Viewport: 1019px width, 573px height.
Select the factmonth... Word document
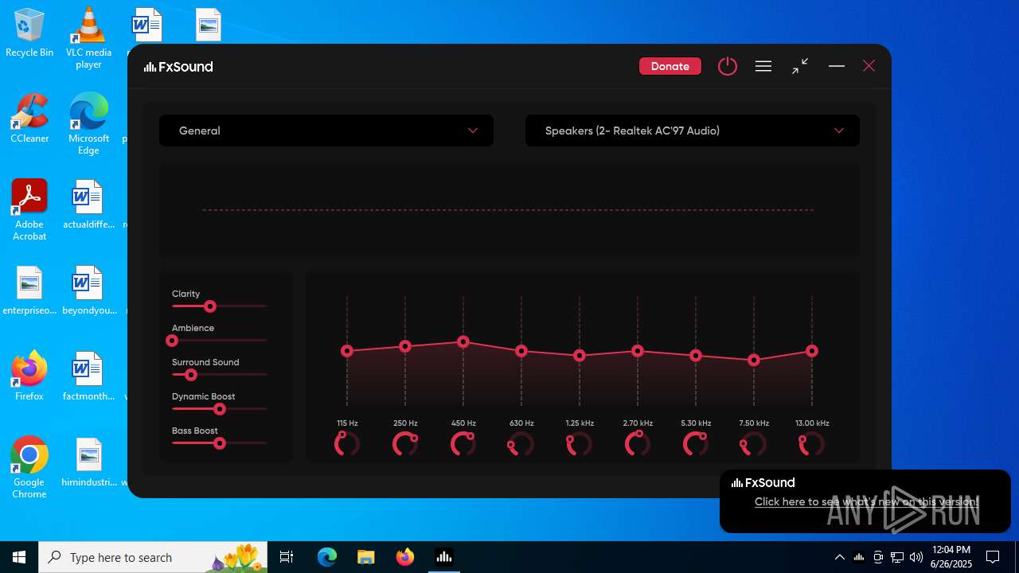(x=88, y=376)
